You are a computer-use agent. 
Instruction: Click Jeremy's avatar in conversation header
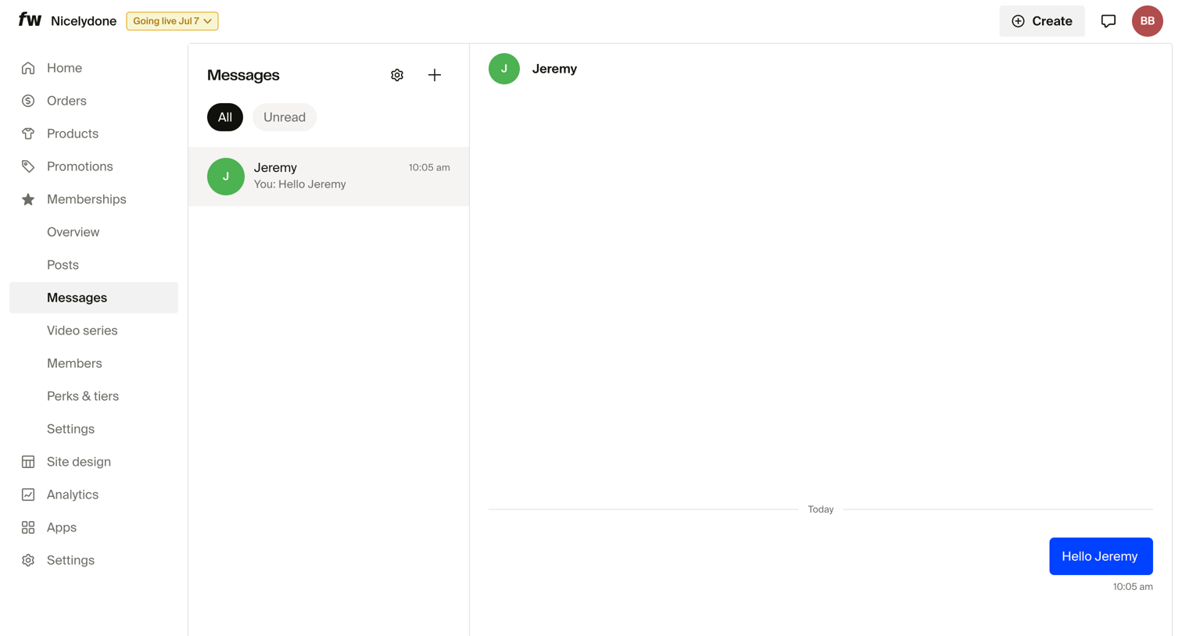(504, 69)
